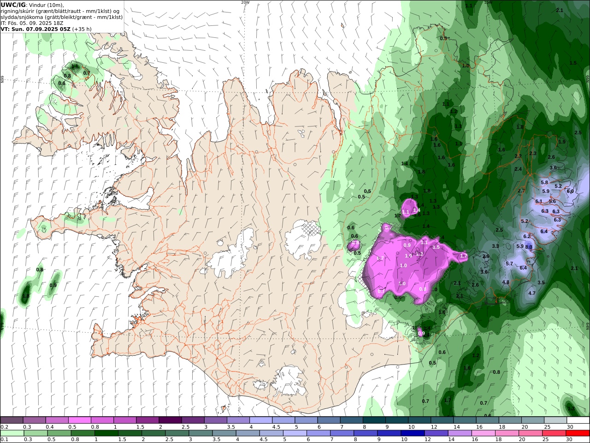590x443 pixels.
Task: Click the dusky mauve 0.2 swatch in the snow legend
Action: pyautogui.click(x=12, y=420)
